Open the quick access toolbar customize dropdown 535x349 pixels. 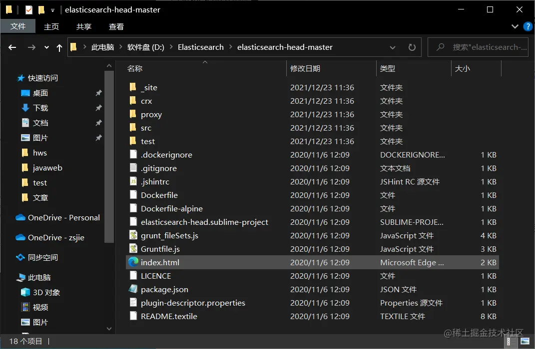[x=52, y=9]
